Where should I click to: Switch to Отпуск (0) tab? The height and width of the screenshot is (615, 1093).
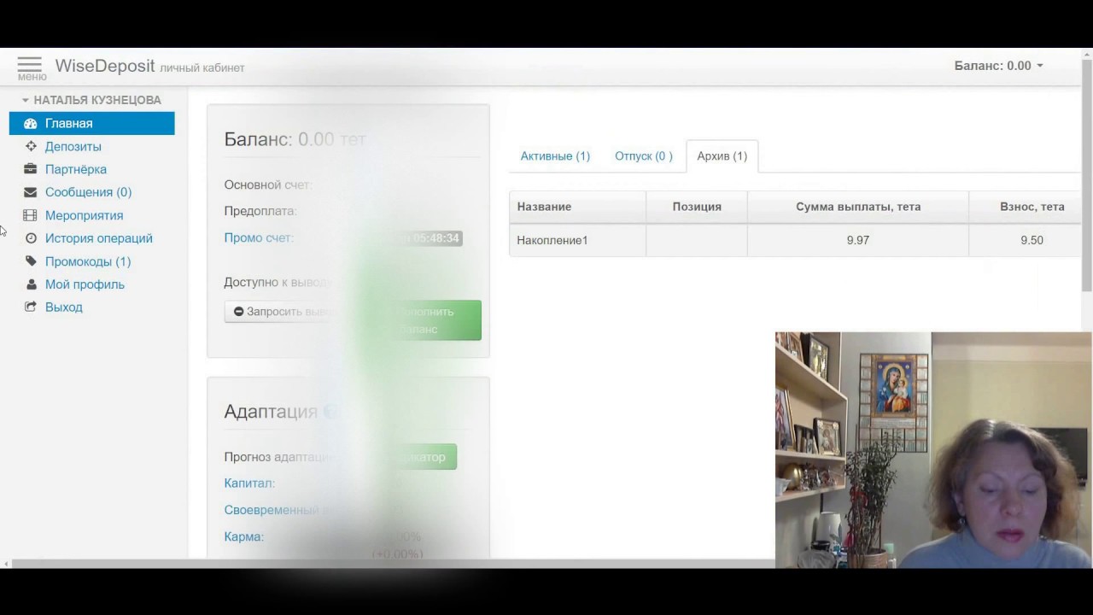[644, 156]
